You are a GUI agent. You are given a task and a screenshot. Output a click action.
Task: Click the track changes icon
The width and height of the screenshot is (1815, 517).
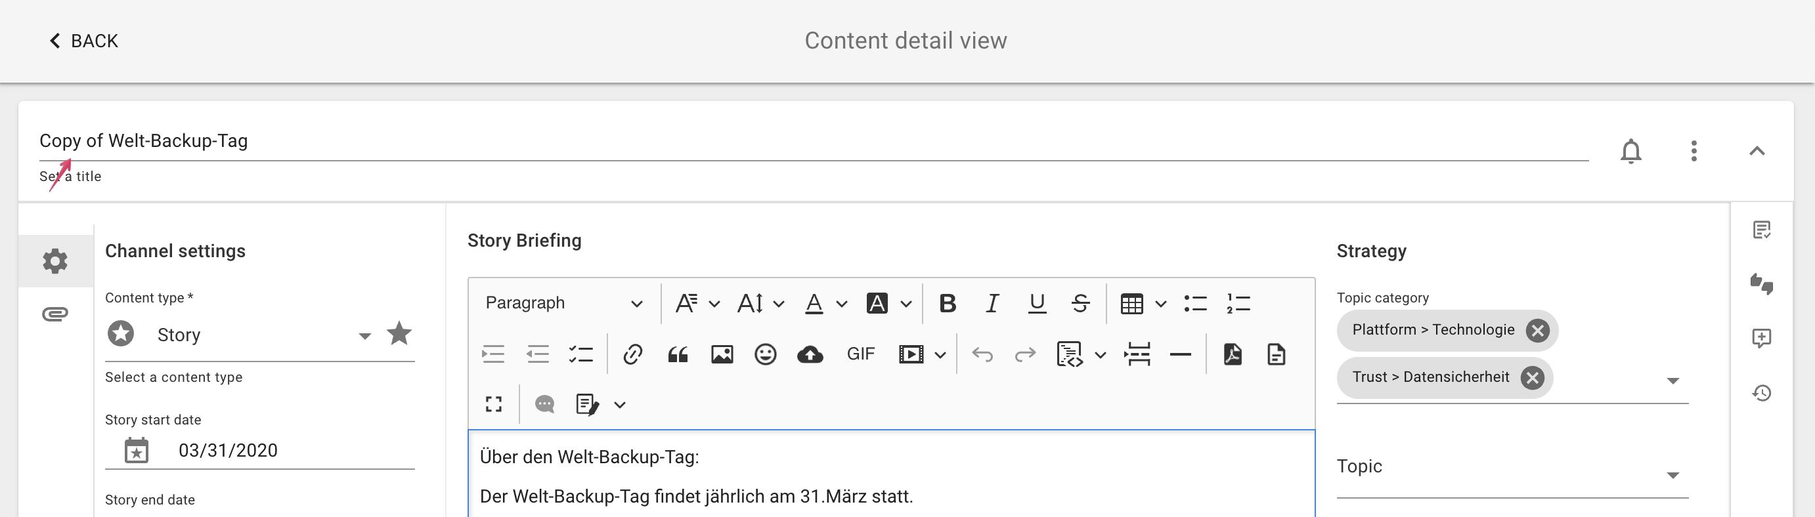point(587,404)
